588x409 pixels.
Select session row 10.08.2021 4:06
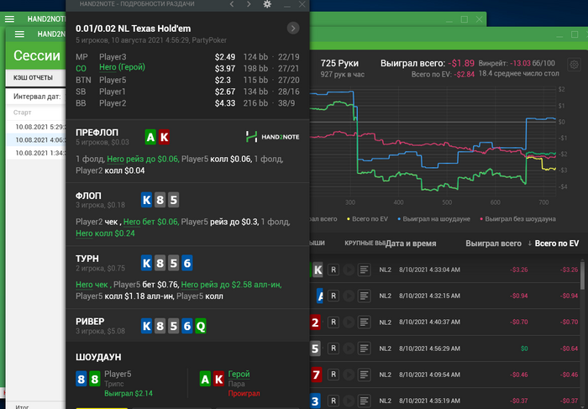coord(36,139)
